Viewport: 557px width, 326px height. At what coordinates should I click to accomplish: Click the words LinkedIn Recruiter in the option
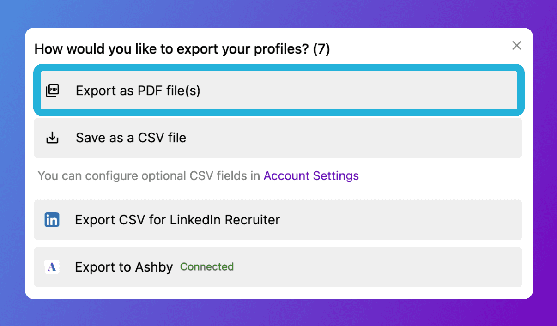[x=224, y=220]
